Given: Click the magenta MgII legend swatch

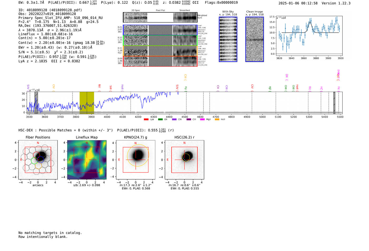Looking at the screenshot, I should click(x=202, y=119).
